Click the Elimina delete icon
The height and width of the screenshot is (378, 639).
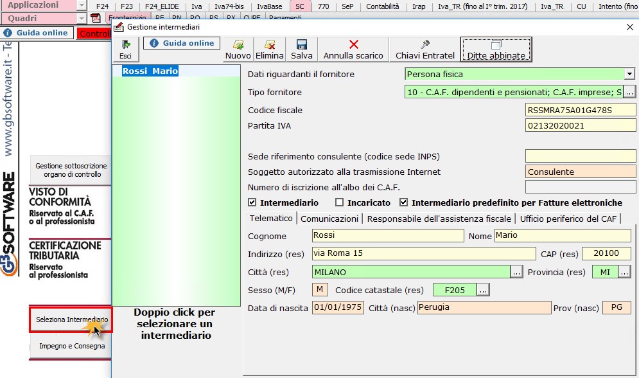coord(269,44)
